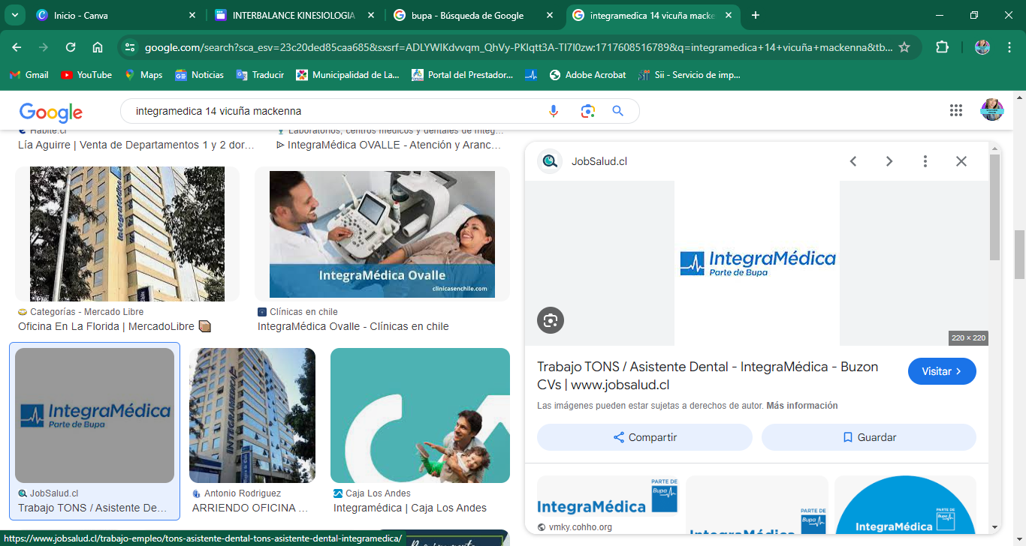This screenshot has width=1026, height=546.
Task: Select the JobSalud IntegraMédica logo thumbnail
Action: [x=95, y=415]
